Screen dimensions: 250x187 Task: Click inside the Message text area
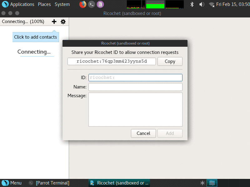135,110
